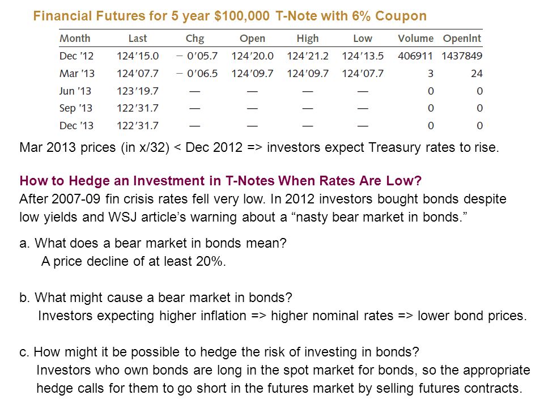Select the Dec '12 volume value 406911
Viewport: 544px width, 408px height.
click(415, 56)
